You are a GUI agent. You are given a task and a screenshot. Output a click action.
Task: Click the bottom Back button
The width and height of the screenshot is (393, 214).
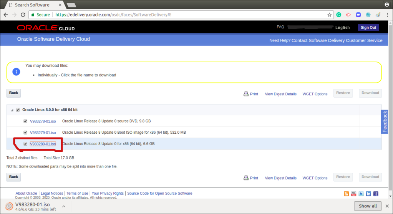[x=13, y=177]
